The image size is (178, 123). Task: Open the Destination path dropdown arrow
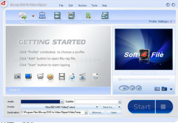[86, 113]
